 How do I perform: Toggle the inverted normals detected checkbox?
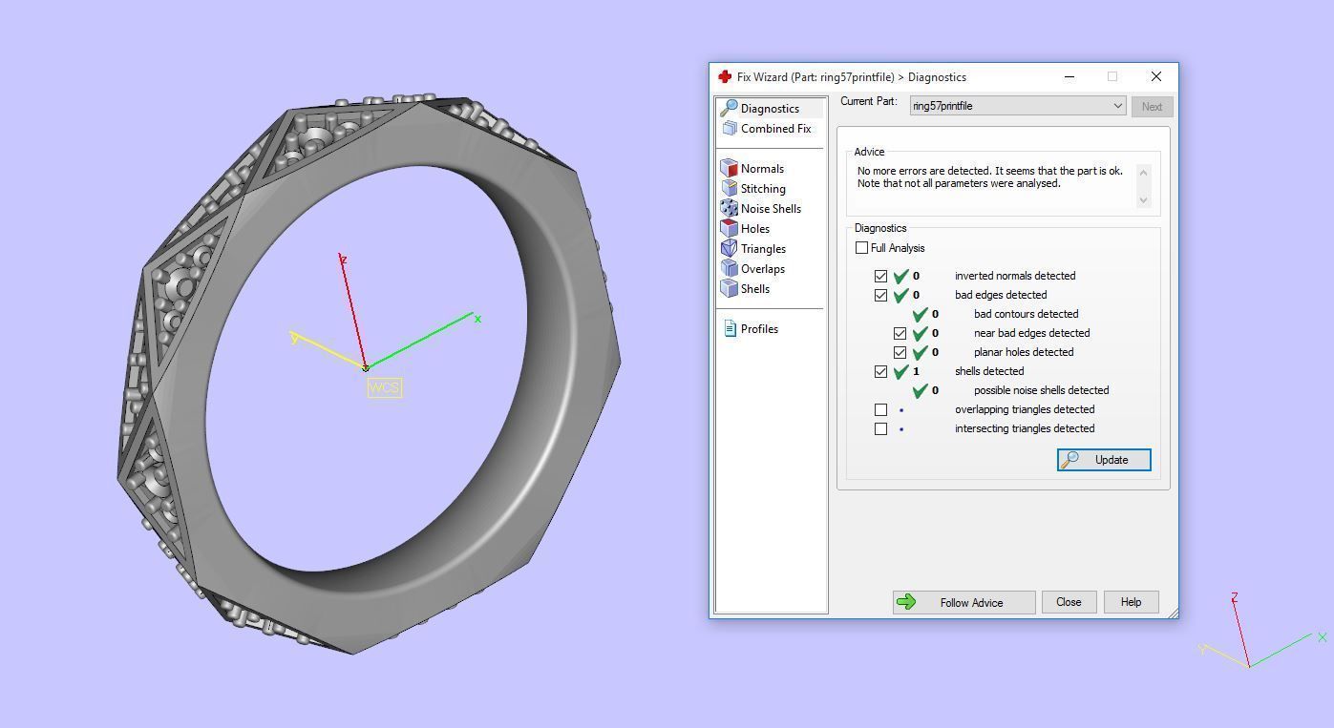coord(880,276)
